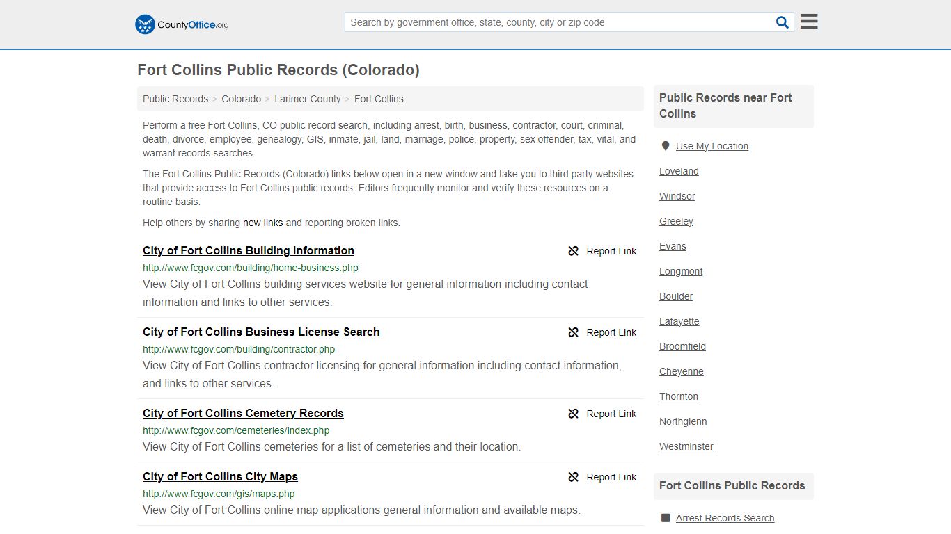Submit search with the magnifier icon

coord(783,22)
